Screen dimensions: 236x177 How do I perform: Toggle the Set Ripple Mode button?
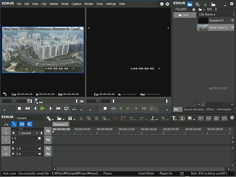pos(14,124)
